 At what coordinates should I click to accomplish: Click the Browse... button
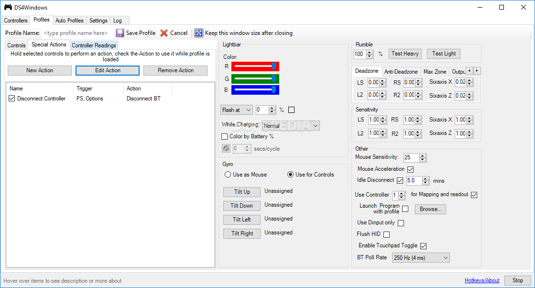(x=431, y=209)
